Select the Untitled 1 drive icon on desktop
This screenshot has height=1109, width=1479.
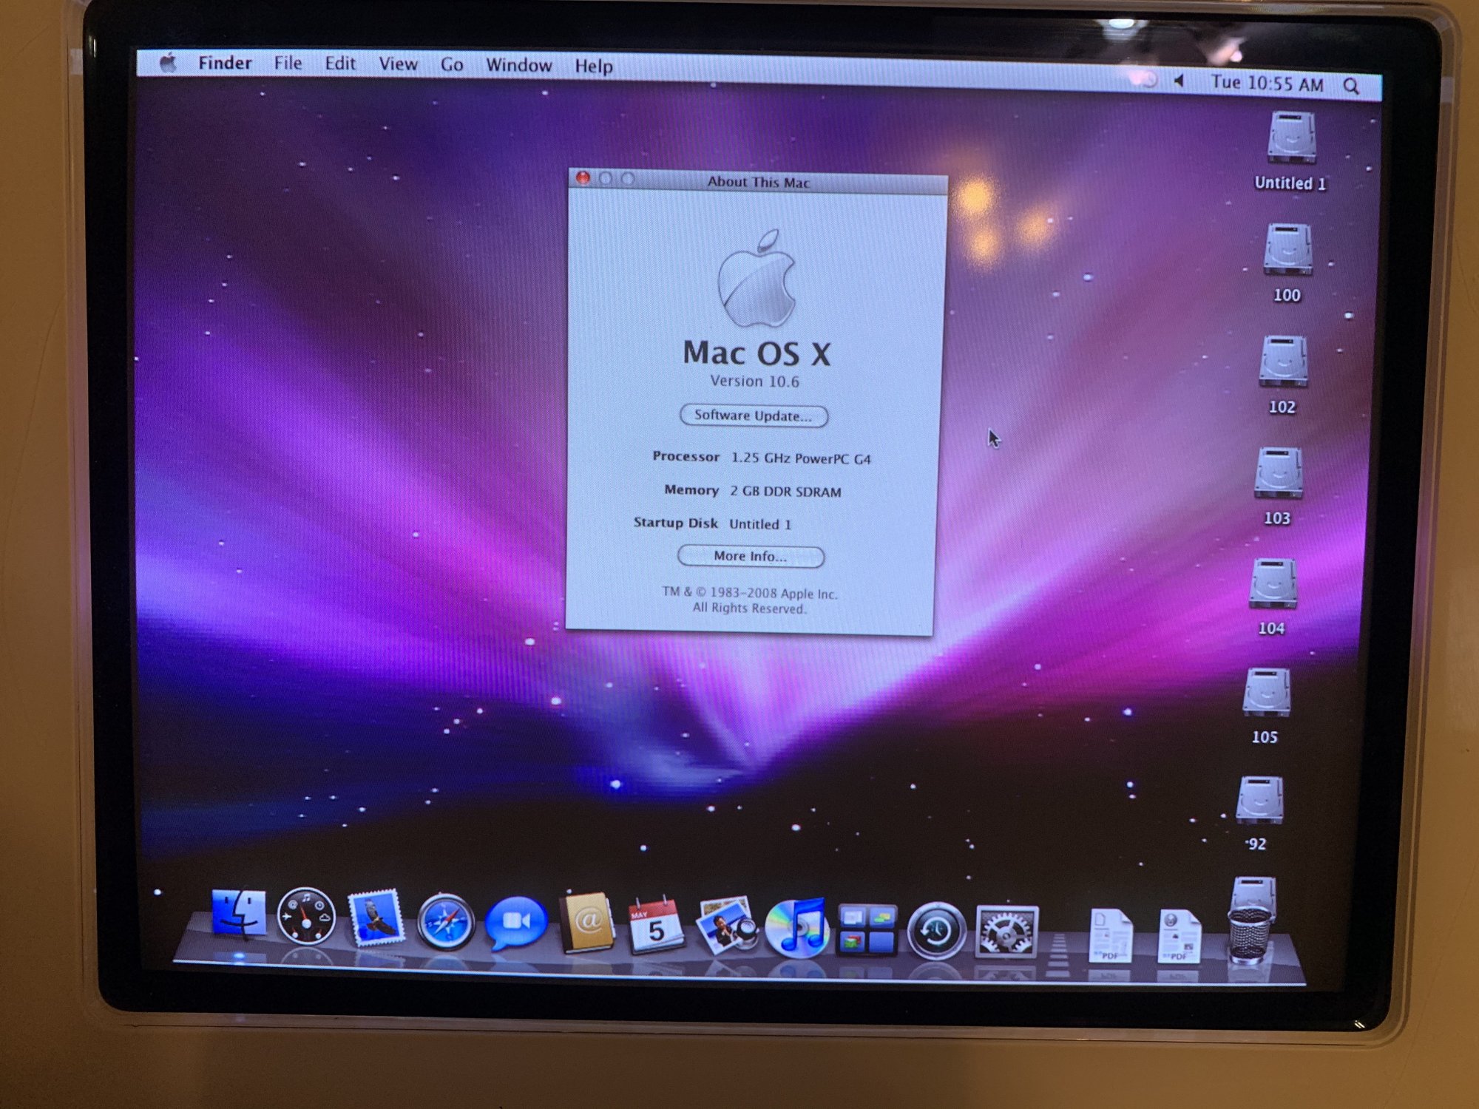[1291, 138]
